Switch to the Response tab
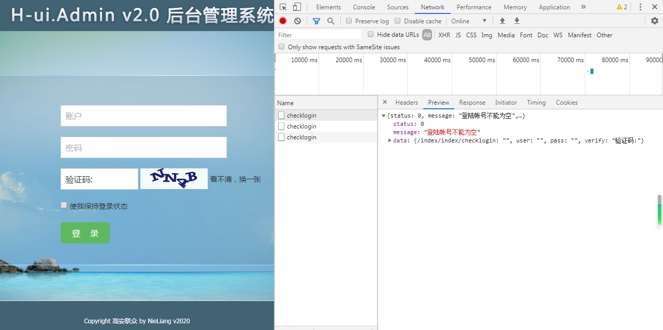 point(472,102)
